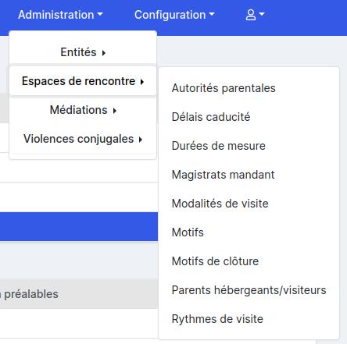Viewport: 347px width, 344px height.
Task: Expand the Médiations submenu
Action: tap(83, 110)
